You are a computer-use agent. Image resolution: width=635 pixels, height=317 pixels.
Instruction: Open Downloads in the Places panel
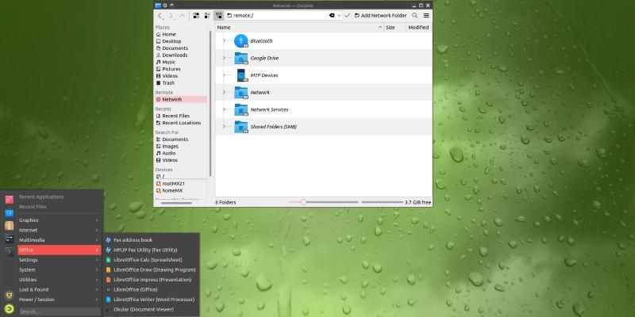tap(181, 55)
